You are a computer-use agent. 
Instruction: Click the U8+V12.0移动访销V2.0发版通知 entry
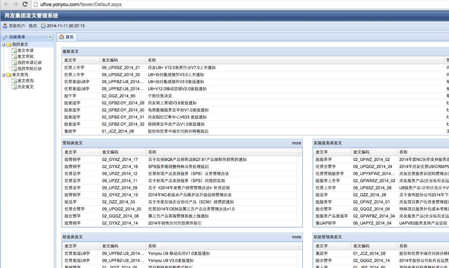177,89
